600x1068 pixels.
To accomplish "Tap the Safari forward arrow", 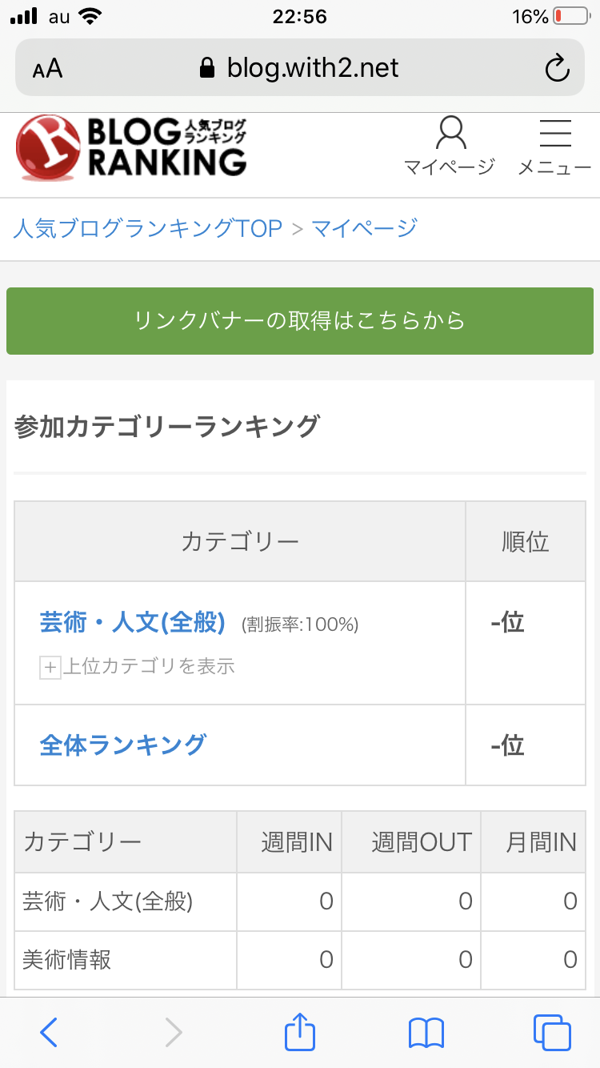I will [174, 1032].
